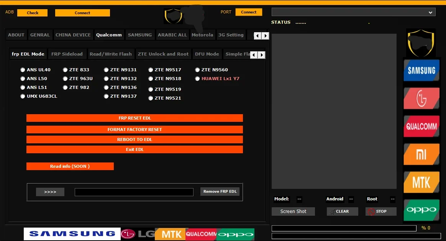Click the Samsung logo in bottom strip
Image resolution: width=446 pixels, height=241 pixels.
(x=72, y=234)
